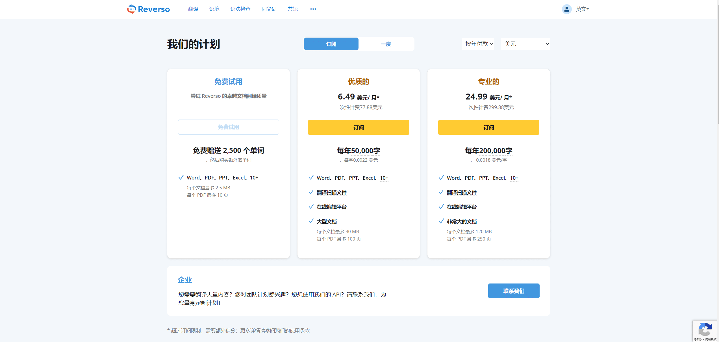This screenshot has width=719, height=342.
Task: Click 订阅 button under 优质的 plan
Action: 359,127
